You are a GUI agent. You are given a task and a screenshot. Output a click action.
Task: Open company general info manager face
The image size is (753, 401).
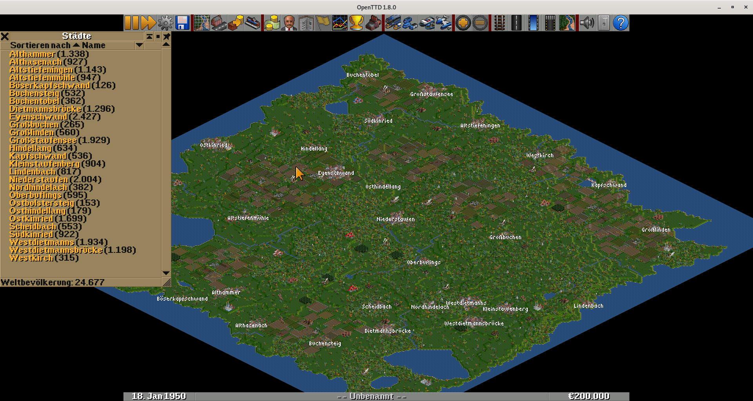[289, 23]
